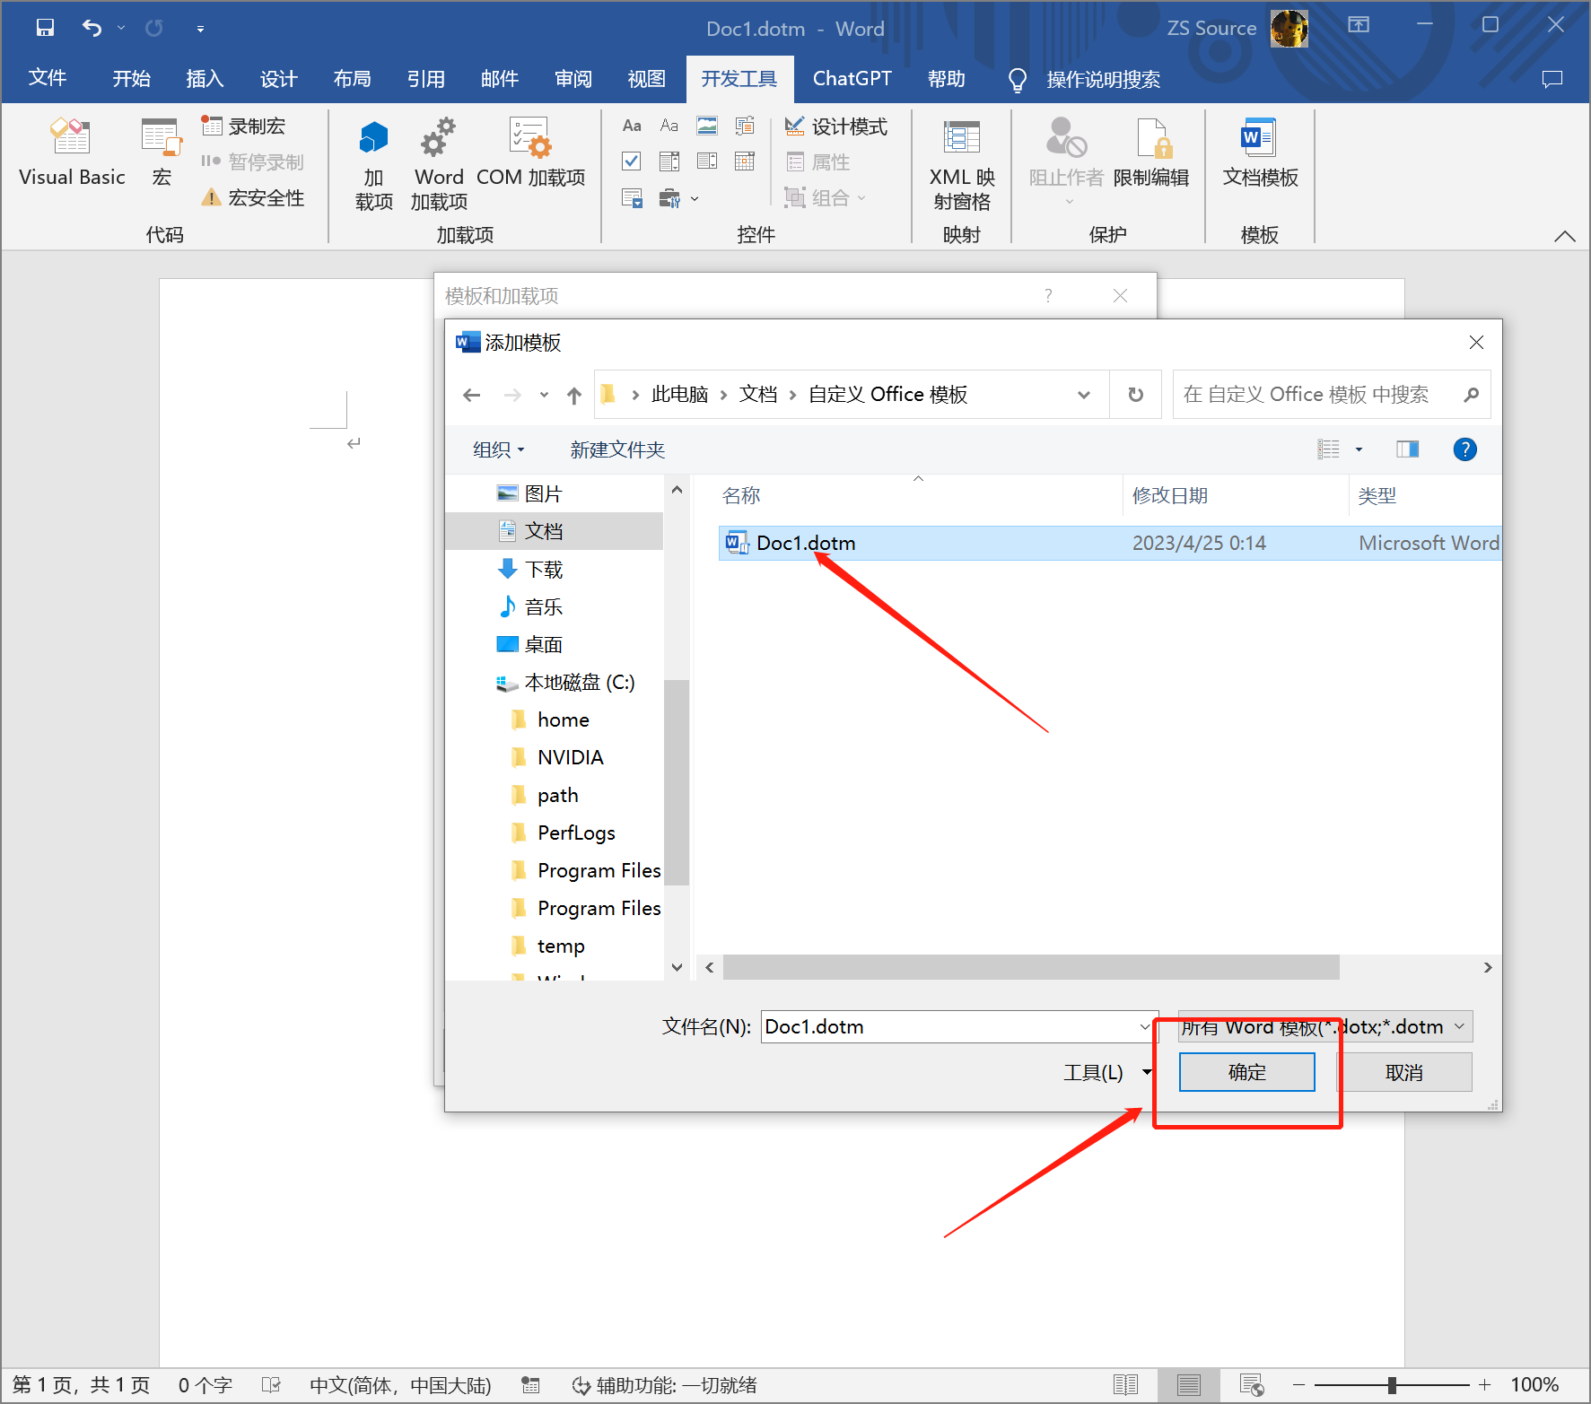Viewport: 1591px width, 1404px height.
Task: Insert a checkbox content control
Action: pyautogui.click(x=632, y=161)
